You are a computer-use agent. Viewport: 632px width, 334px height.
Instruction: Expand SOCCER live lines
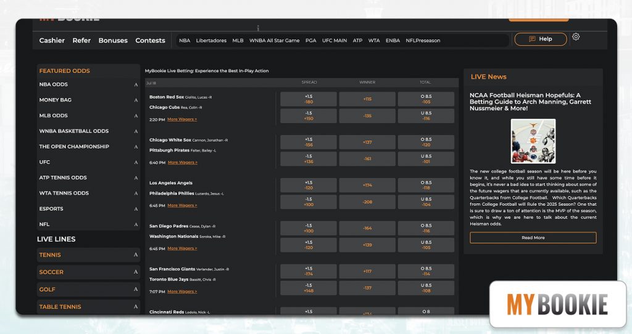(x=88, y=272)
